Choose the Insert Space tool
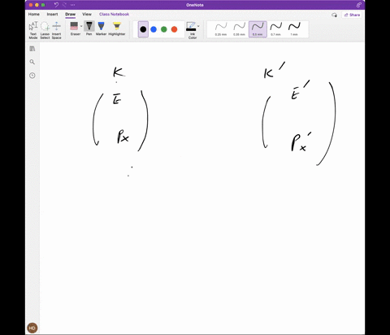 pos(56,30)
